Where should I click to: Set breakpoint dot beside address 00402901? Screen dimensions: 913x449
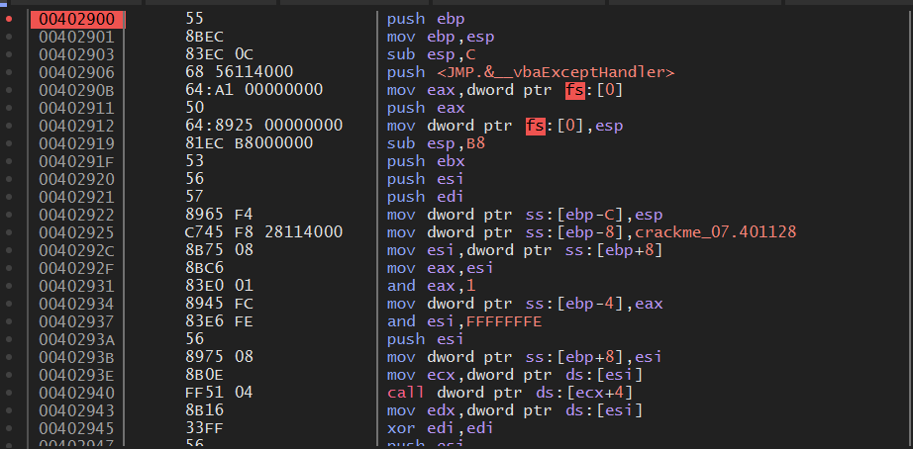point(9,37)
